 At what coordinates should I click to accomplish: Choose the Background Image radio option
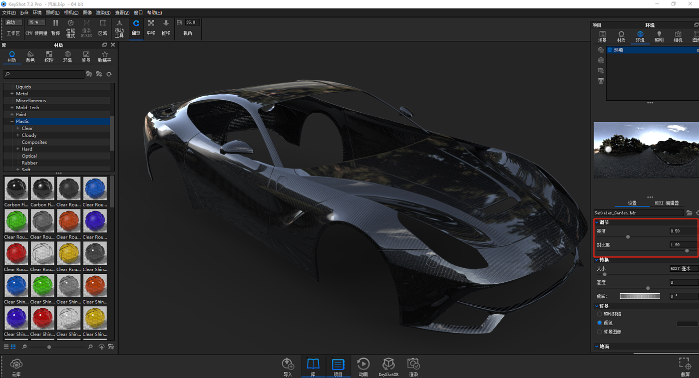click(600, 332)
